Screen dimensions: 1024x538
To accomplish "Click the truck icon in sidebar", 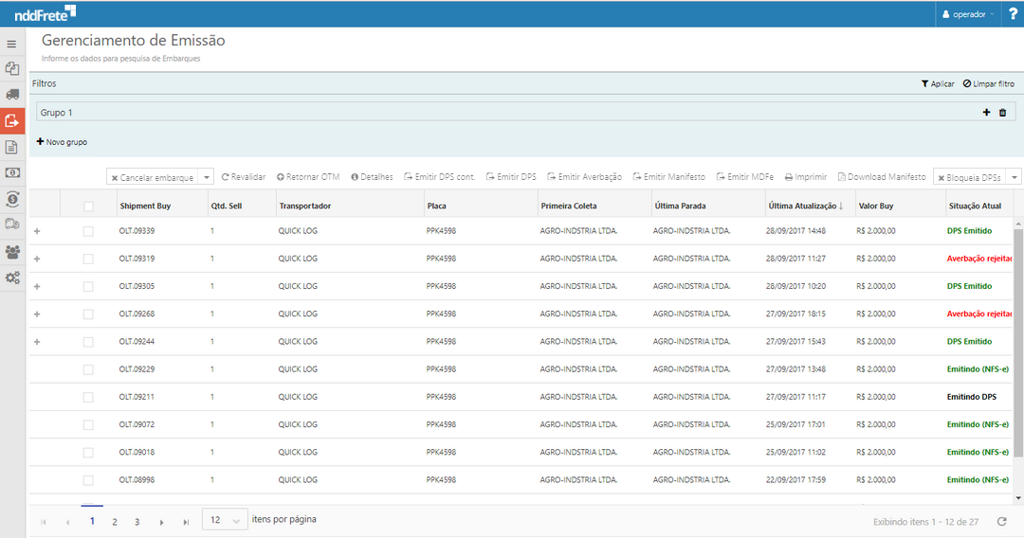I will coord(12,95).
